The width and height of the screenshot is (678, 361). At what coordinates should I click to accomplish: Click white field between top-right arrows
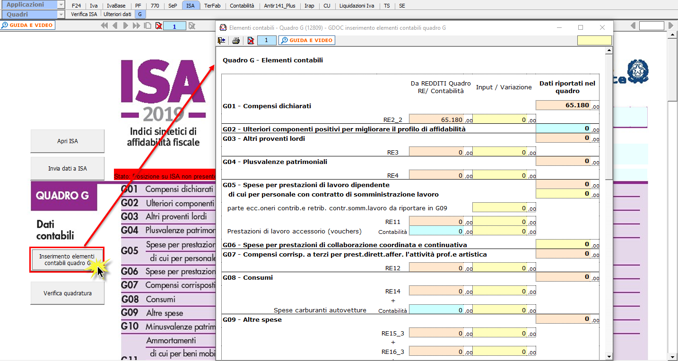(652, 26)
